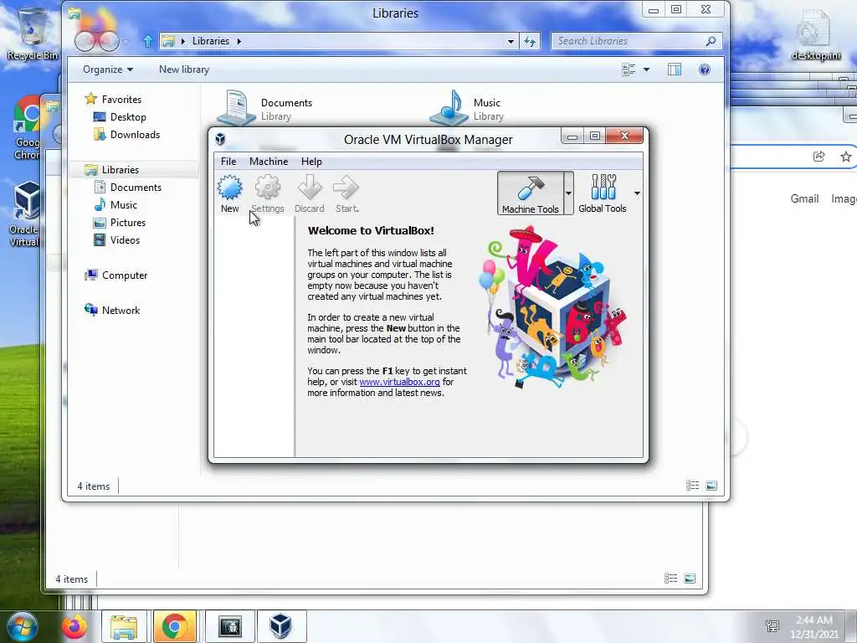Follow the www.virtualbox.org link
This screenshot has height=643, width=857.
point(399,382)
